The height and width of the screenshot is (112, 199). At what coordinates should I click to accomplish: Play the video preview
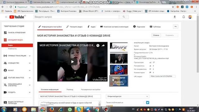[x=72, y=62]
